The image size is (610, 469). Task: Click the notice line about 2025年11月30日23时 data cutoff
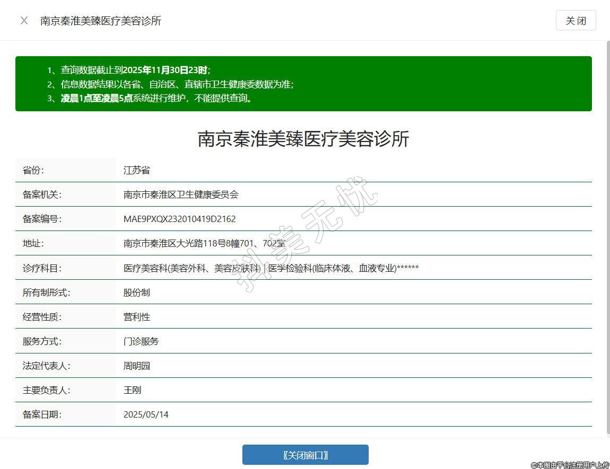tap(135, 70)
